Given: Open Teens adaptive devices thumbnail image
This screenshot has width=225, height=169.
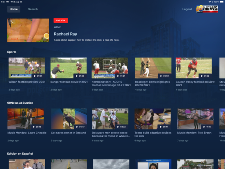Looking at the screenshot, I should click(x=153, y=119).
